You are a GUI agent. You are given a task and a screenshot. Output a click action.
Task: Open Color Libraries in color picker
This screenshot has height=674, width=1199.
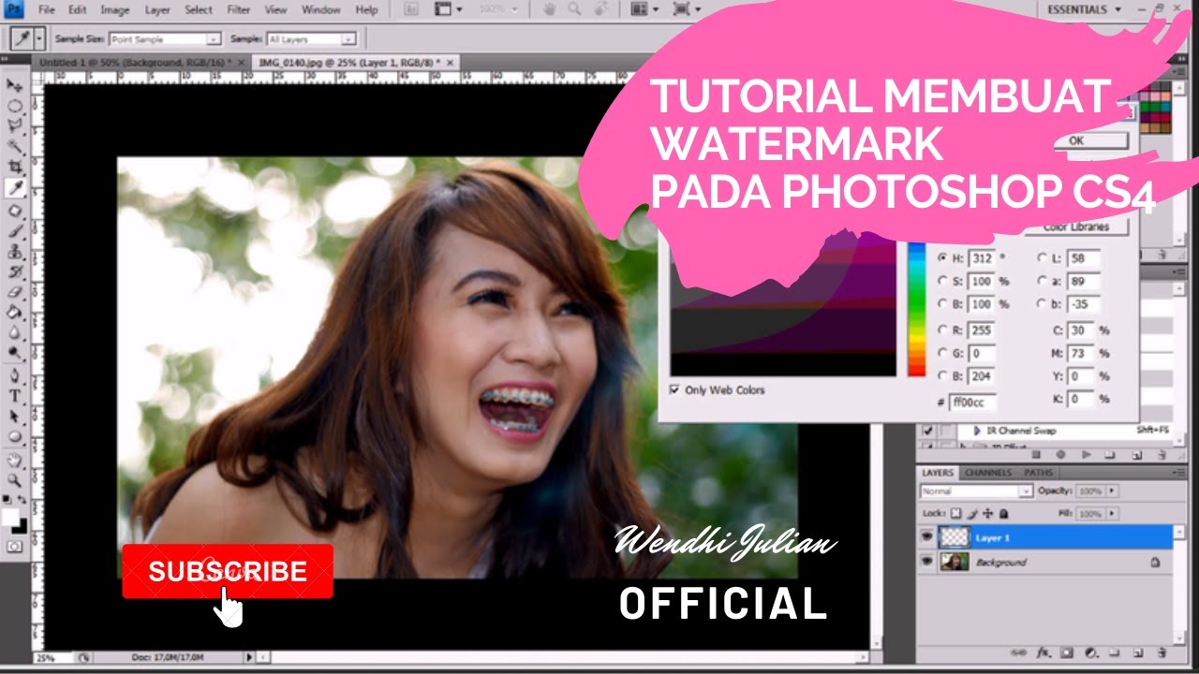pos(1075,227)
